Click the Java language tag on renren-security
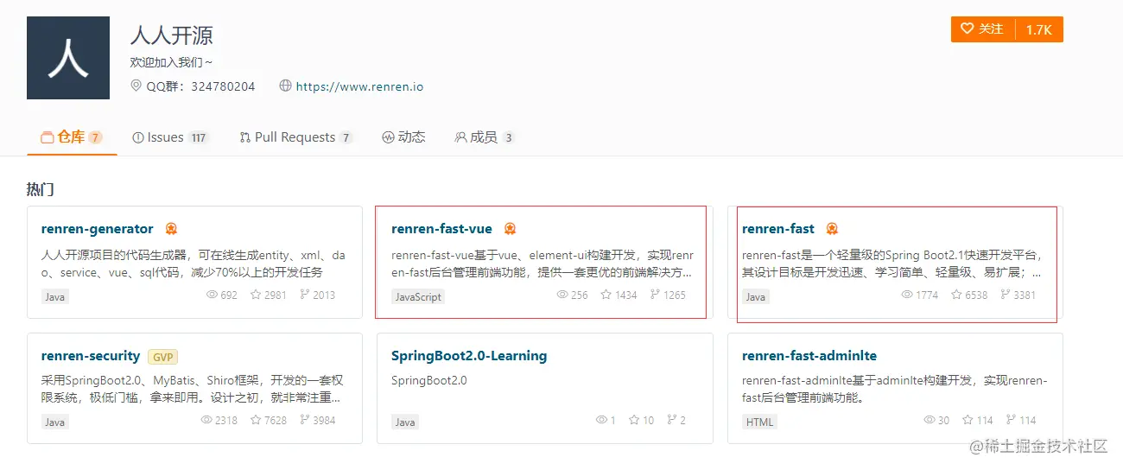This screenshot has width=1123, height=470. tap(54, 422)
